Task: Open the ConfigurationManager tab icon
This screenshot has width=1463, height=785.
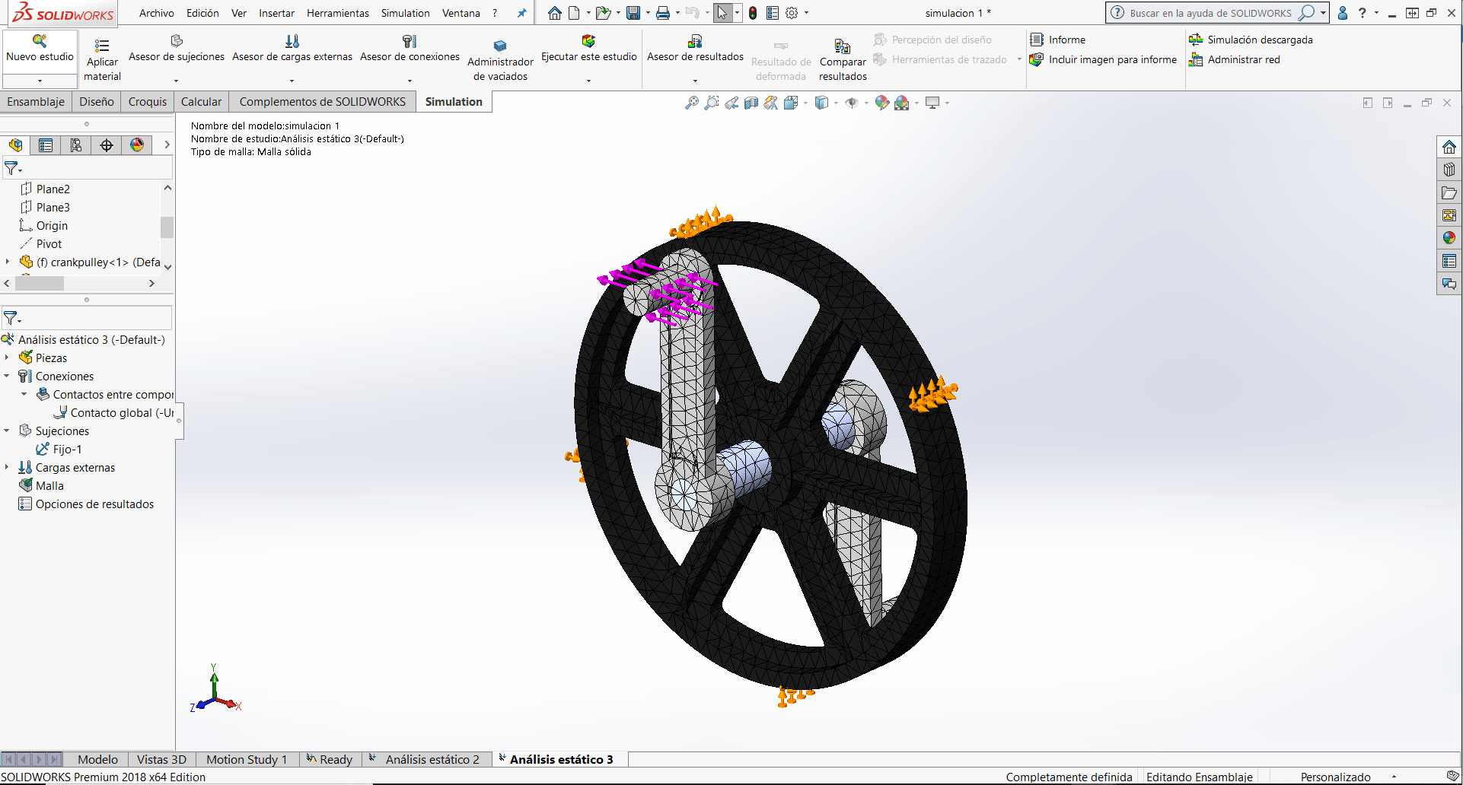Action: point(76,145)
